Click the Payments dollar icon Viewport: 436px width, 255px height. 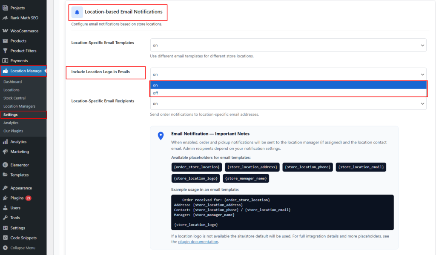click(5, 61)
